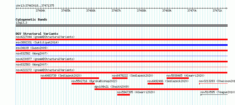This screenshot has width=235, height=105.
Task: Open the esv3892331 (Suktitipat2014) label
Action: pos(37,42)
